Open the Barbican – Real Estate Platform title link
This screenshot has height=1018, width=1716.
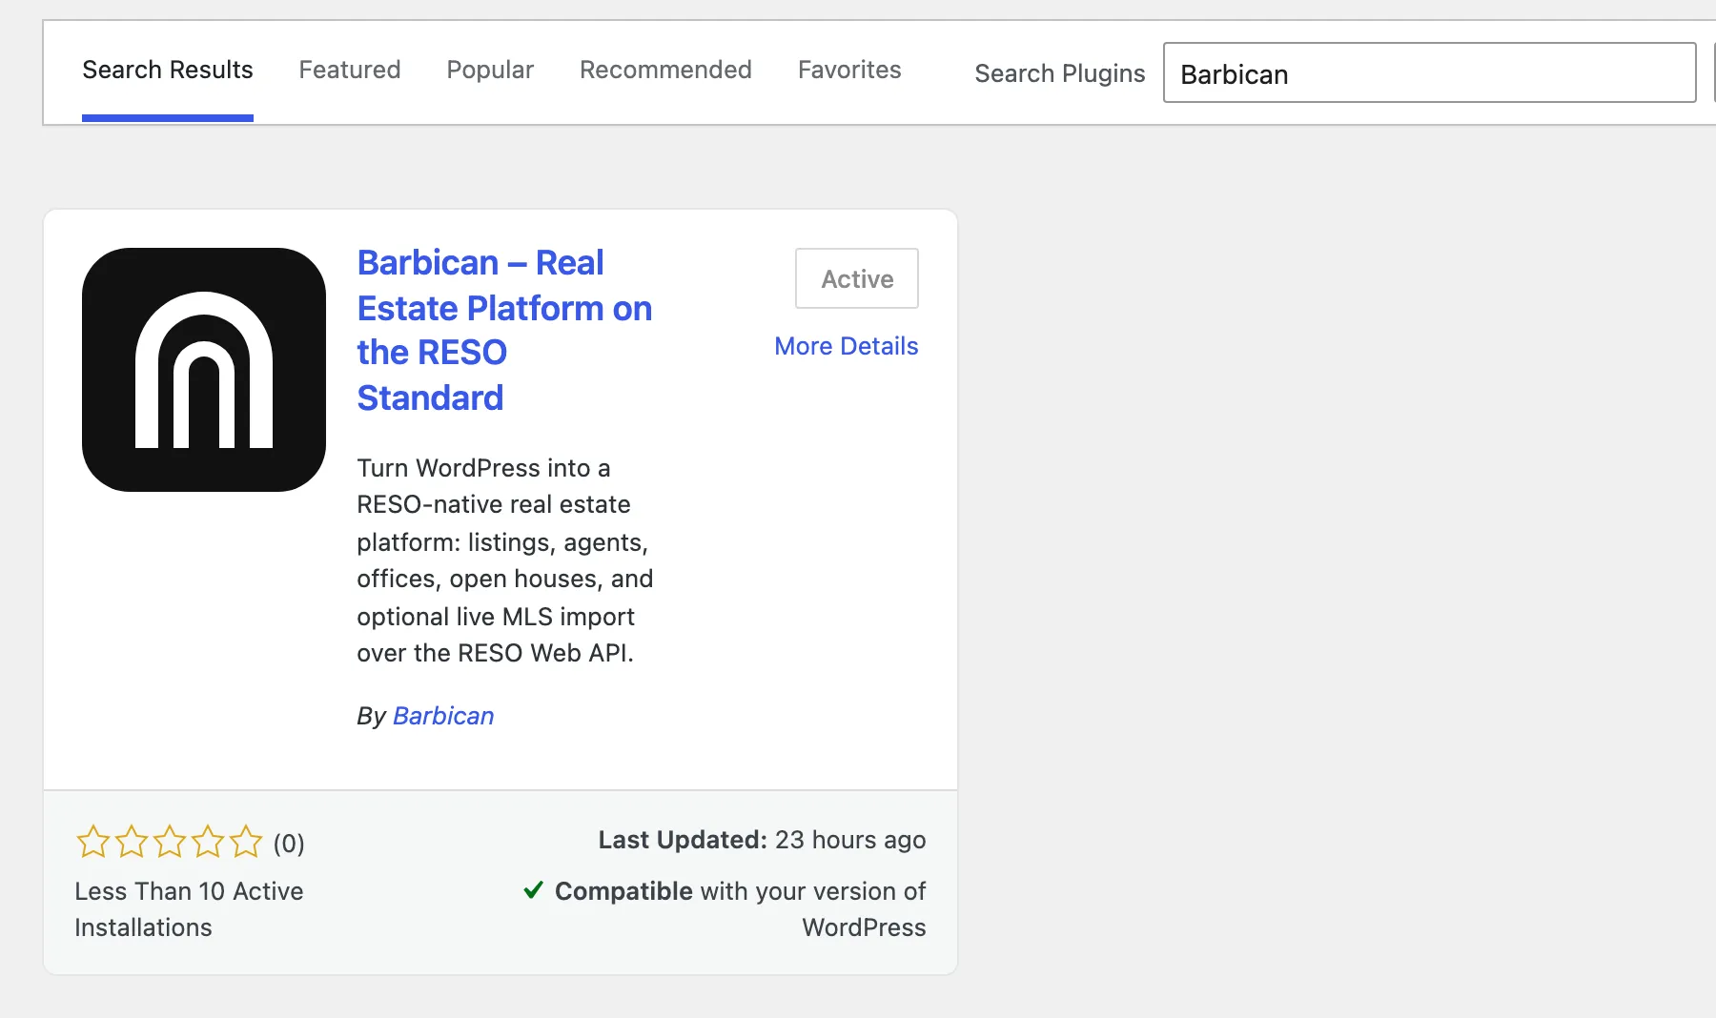(504, 330)
